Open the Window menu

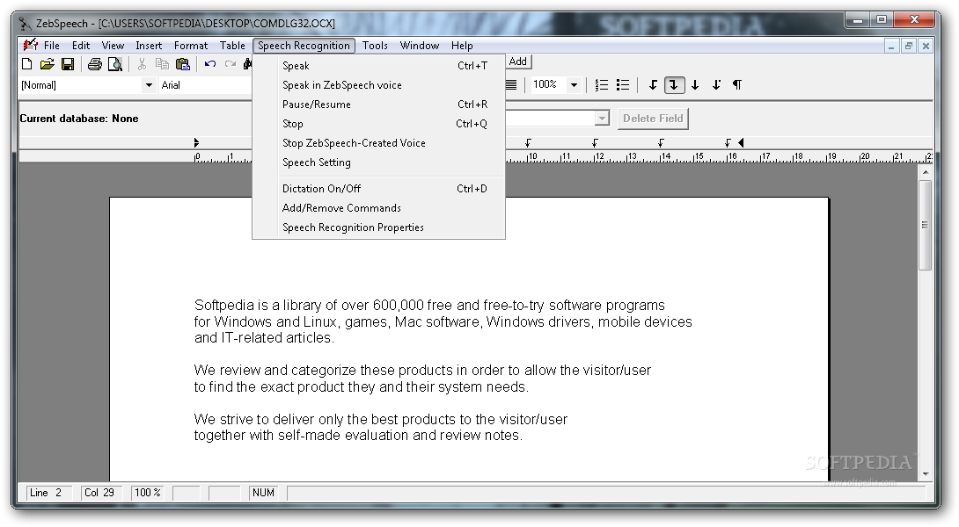(420, 45)
